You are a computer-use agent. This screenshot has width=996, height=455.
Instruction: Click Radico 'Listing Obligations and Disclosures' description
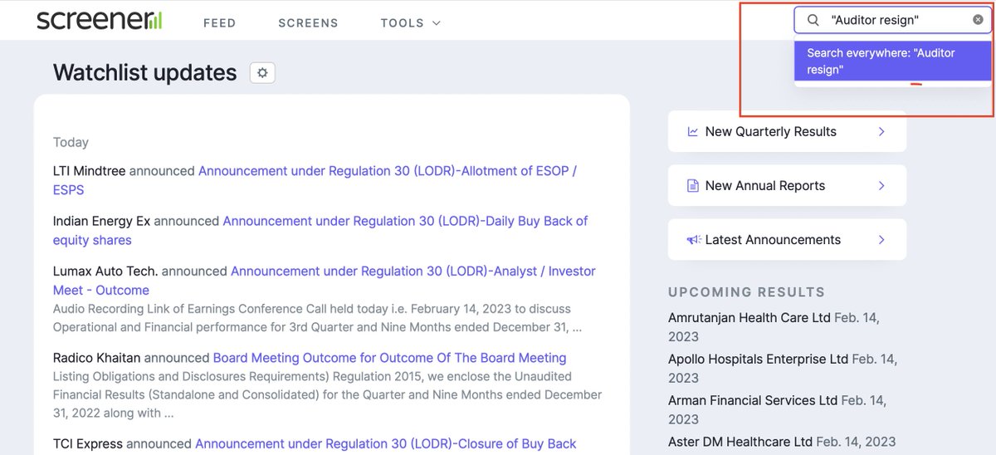[x=328, y=394]
